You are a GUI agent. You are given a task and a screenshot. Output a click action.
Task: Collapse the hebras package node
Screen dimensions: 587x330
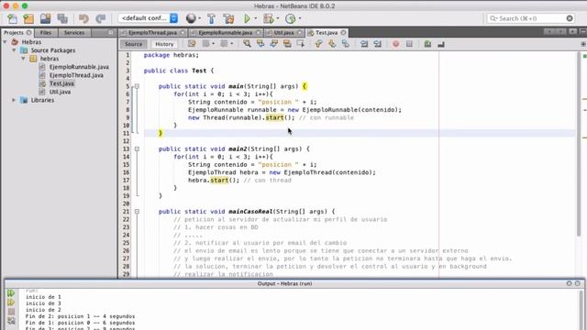click(x=23, y=59)
